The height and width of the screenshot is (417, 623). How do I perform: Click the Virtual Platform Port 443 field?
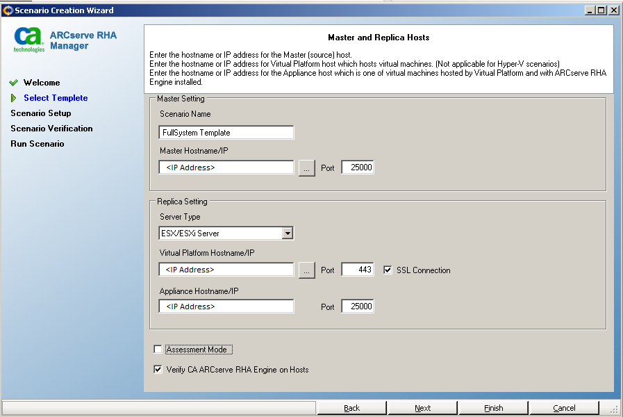pyautogui.click(x=357, y=270)
